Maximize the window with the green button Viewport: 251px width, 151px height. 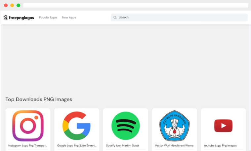point(19,5)
